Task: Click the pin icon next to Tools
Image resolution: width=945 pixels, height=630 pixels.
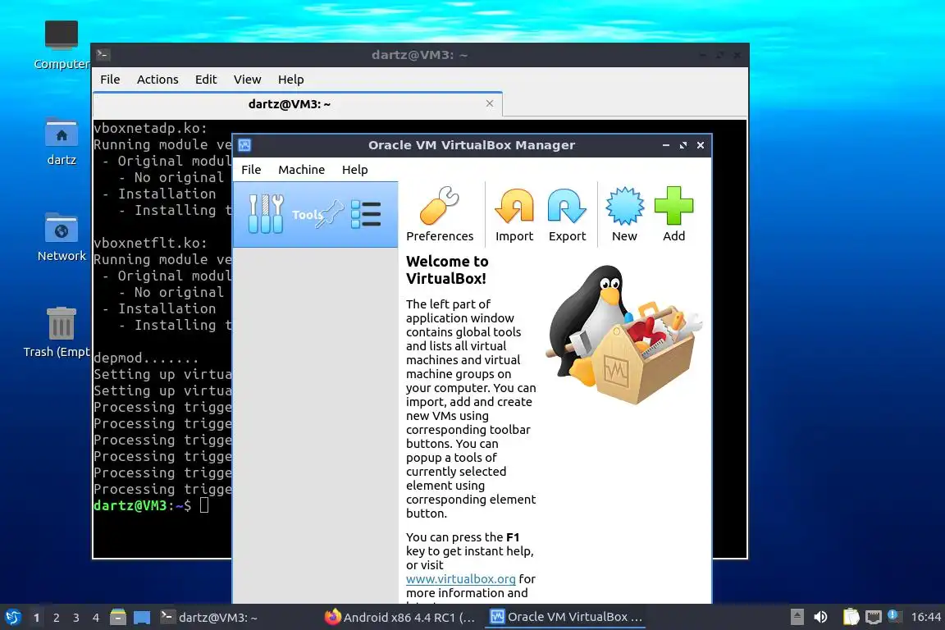Action: click(x=331, y=214)
